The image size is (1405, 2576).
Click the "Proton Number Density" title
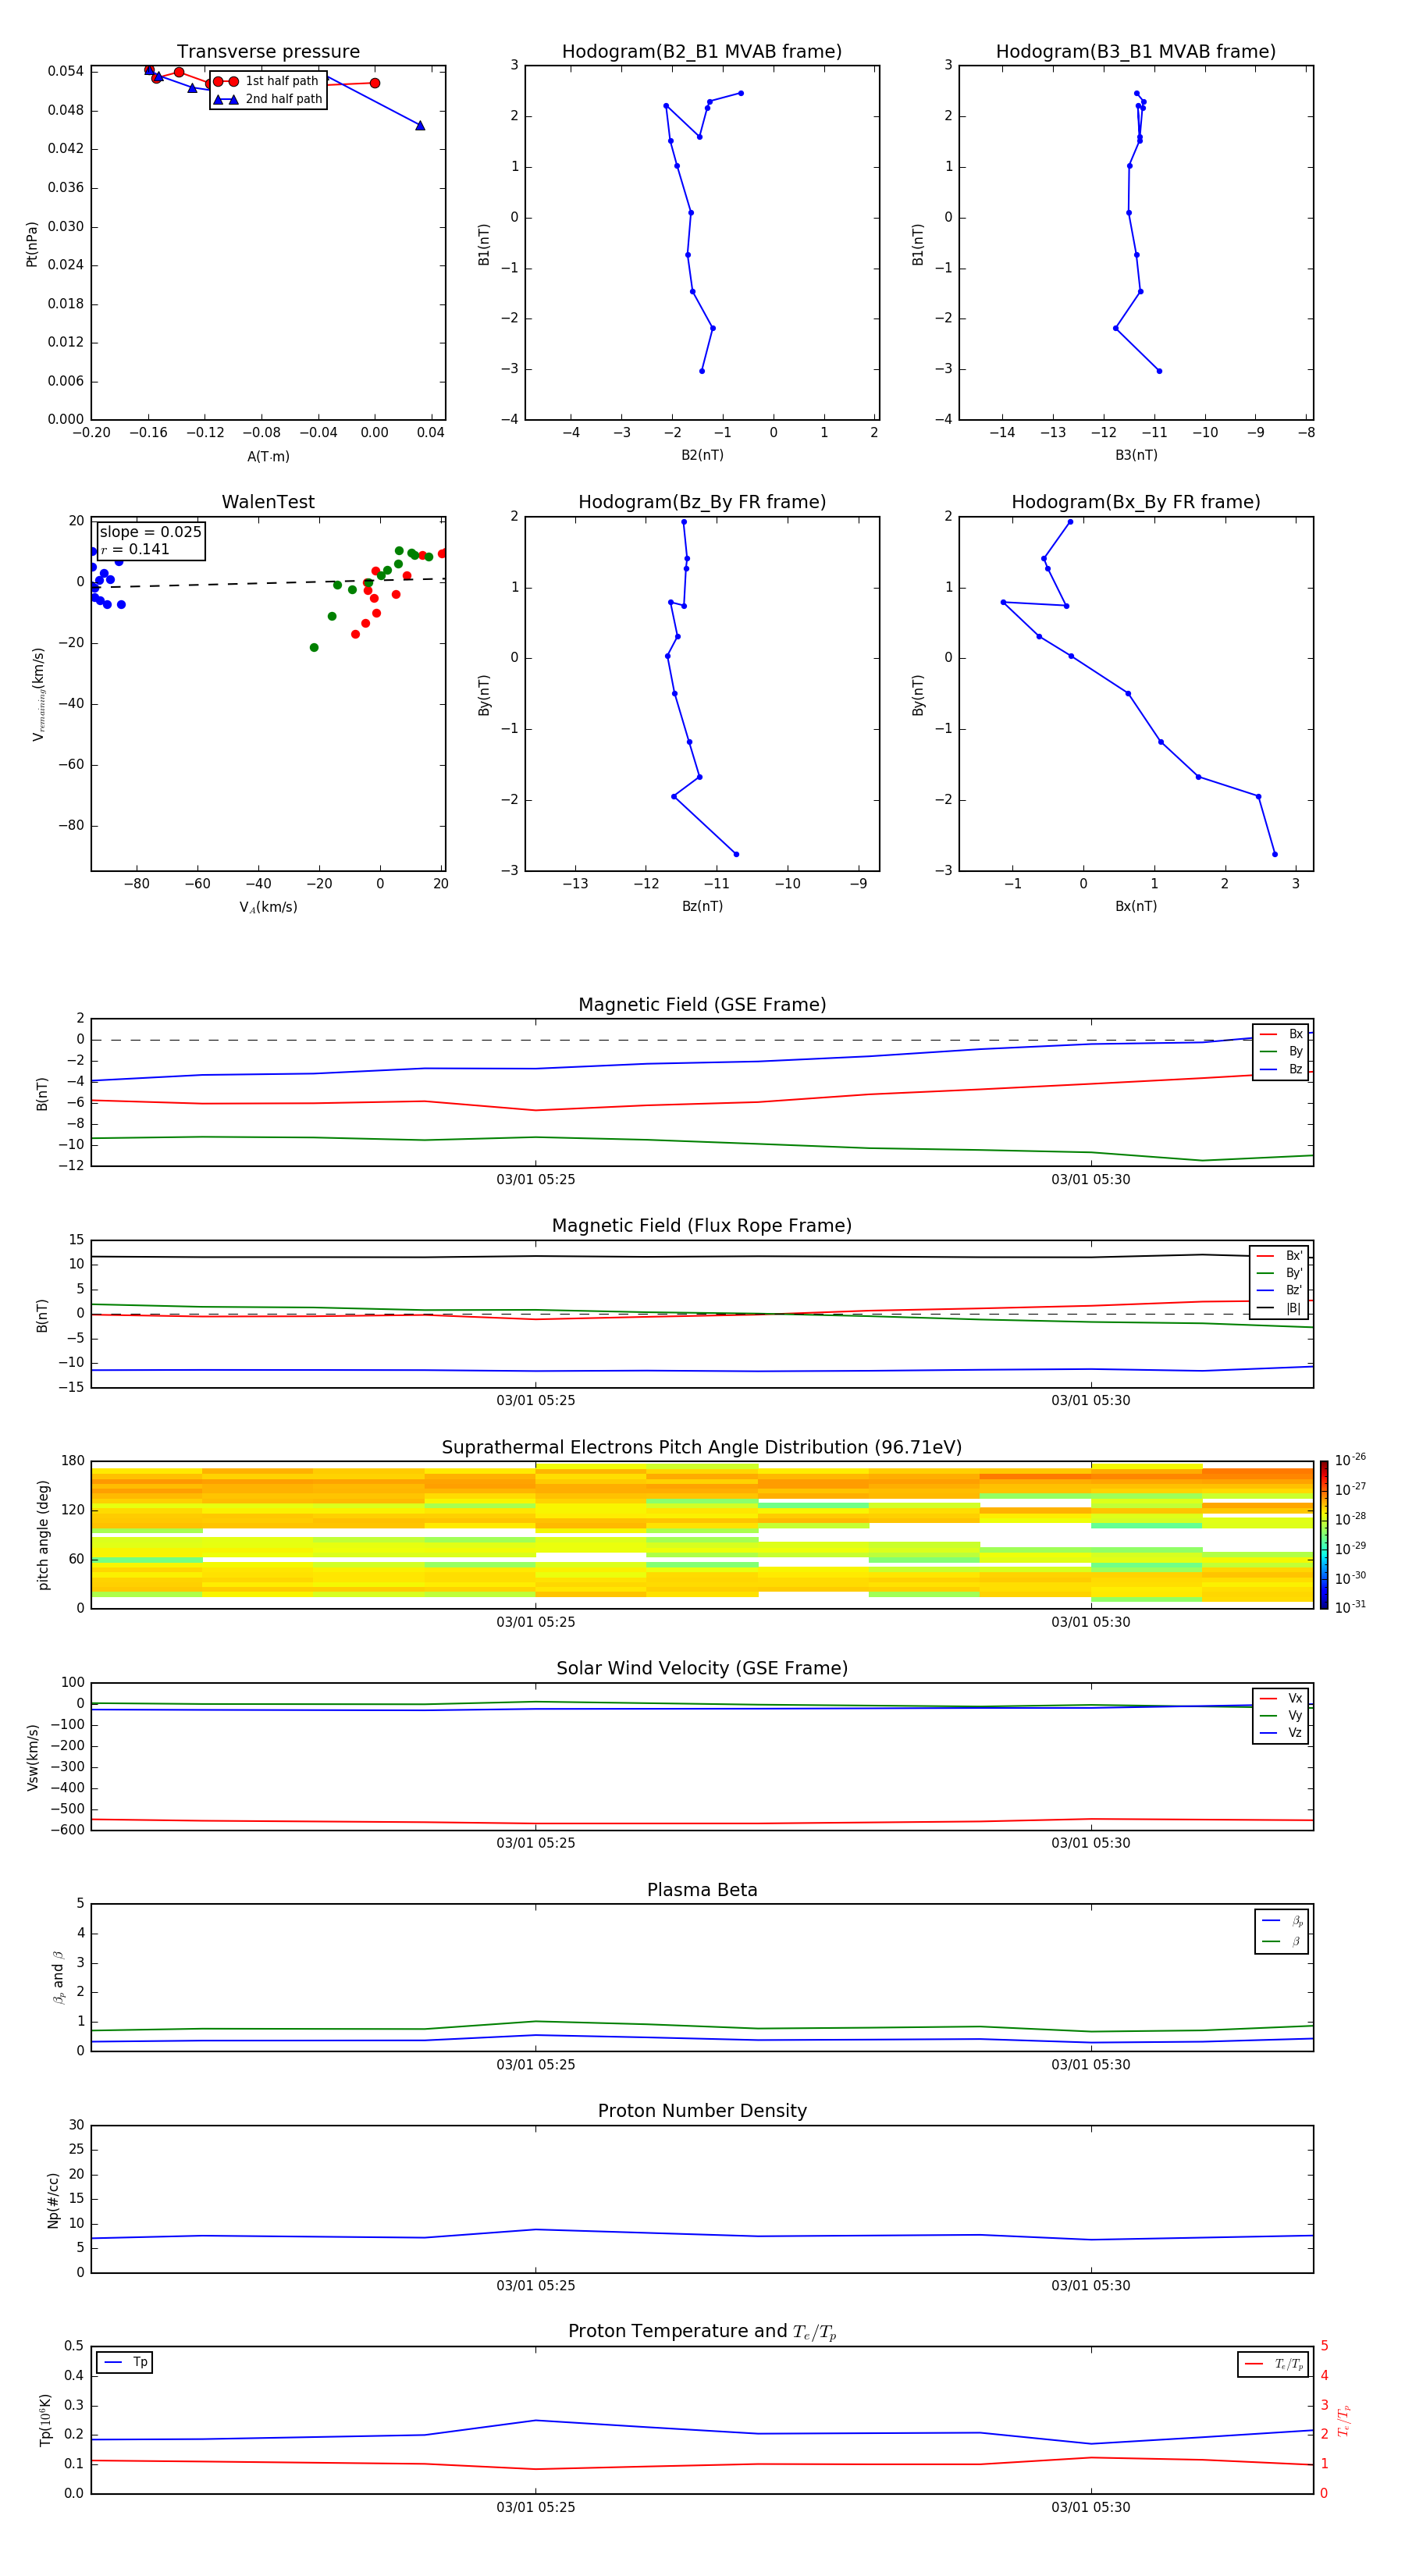(x=702, y=2111)
